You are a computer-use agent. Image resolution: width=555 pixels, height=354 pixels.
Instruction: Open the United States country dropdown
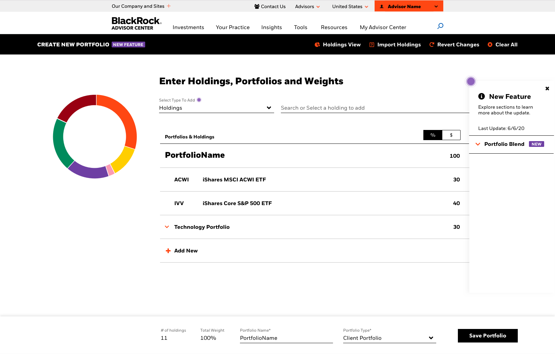(350, 6)
